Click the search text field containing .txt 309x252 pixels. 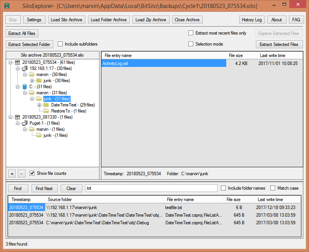click(151, 188)
